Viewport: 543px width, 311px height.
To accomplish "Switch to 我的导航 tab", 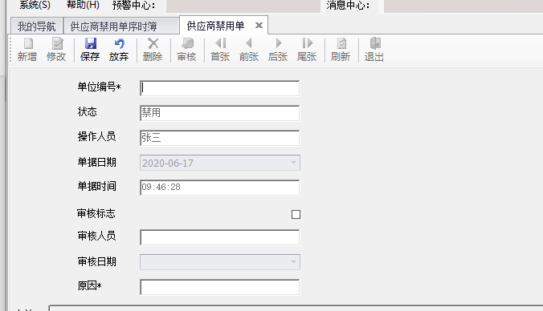I will point(36,26).
